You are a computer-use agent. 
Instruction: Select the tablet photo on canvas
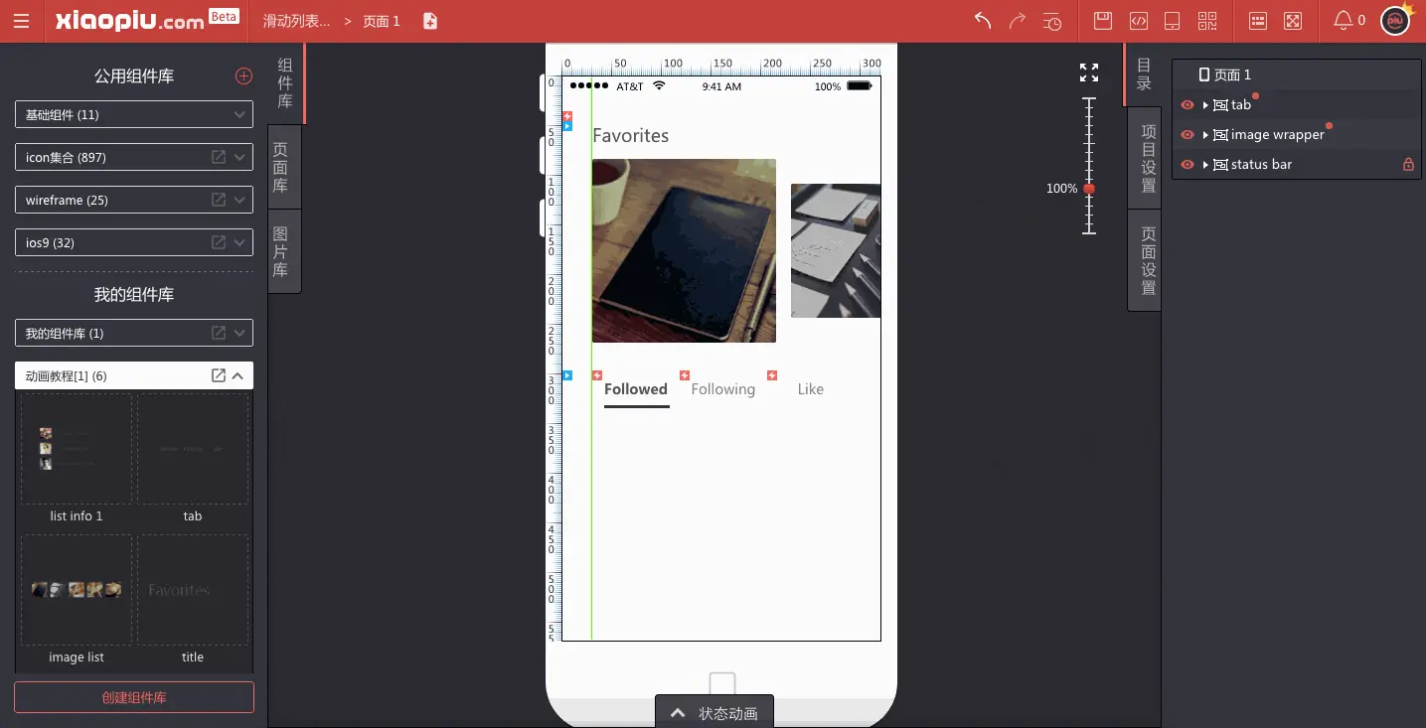coord(684,250)
